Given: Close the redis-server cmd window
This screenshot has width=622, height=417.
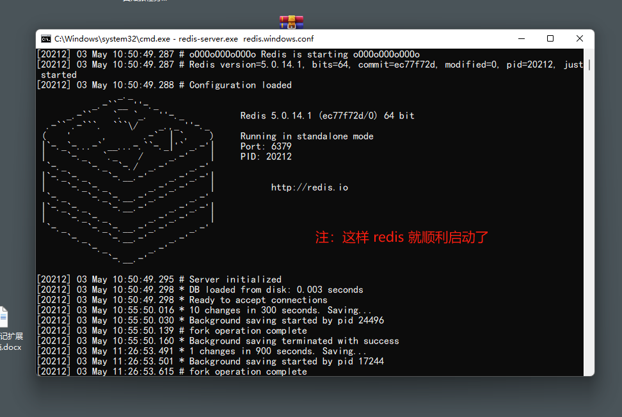Looking at the screenshot, I should [580, 38].
